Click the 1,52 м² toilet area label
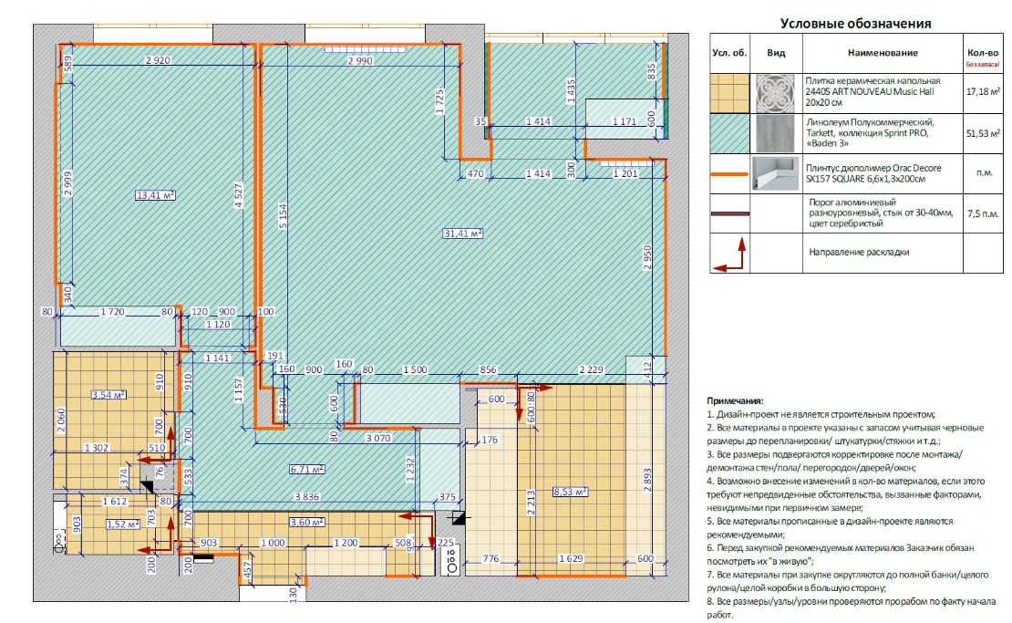The width and height of the screenshot is (1012, 623). [x=123, y=524]
